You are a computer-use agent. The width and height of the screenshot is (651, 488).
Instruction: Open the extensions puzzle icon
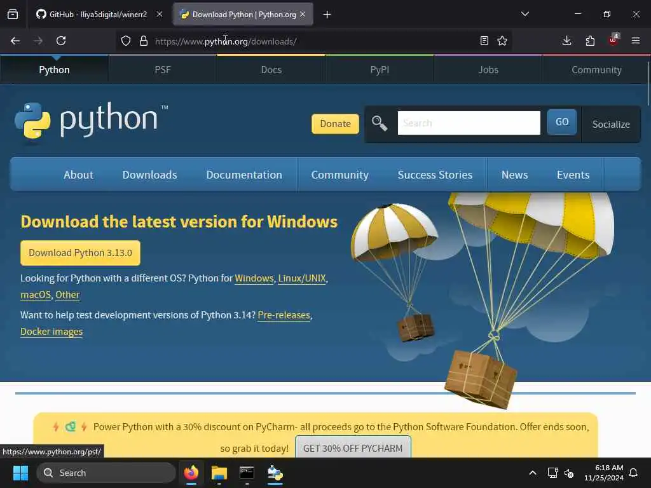point(590,41)
